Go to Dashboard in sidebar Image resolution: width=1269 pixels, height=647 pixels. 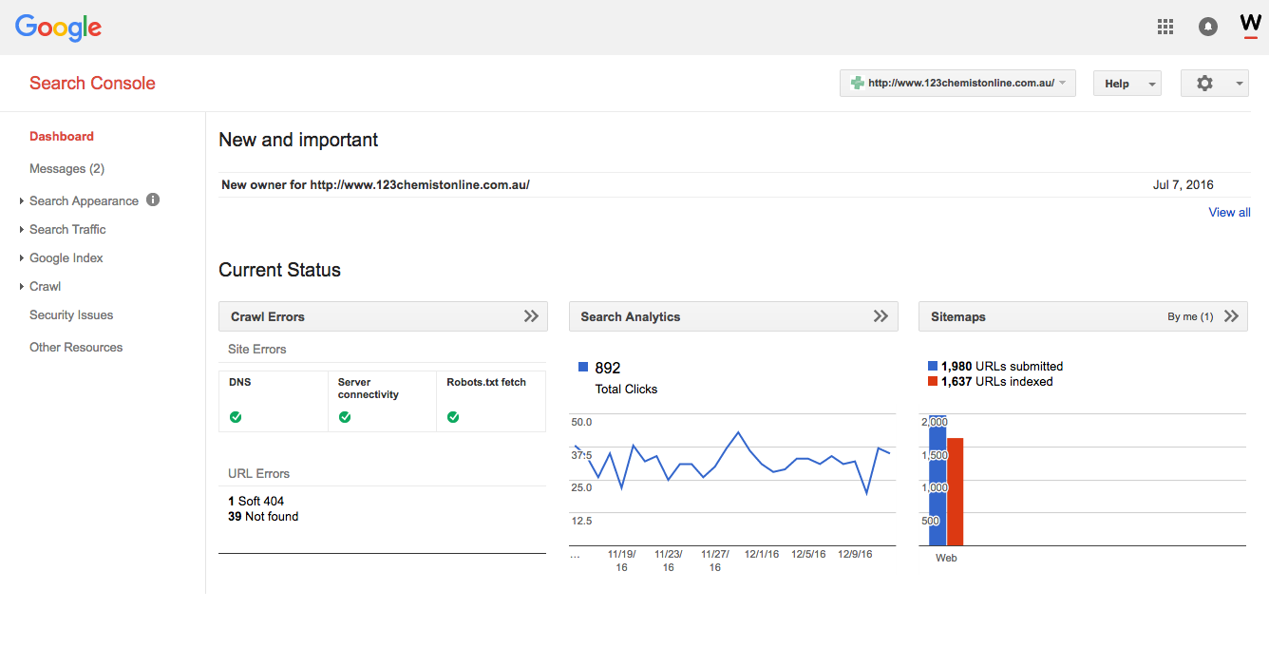point(62,136)
